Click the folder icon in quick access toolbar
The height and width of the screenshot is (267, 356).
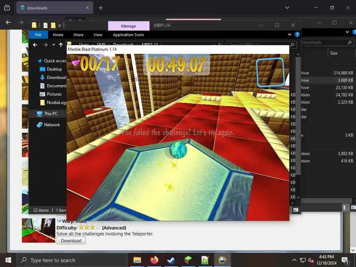point(34,25)
